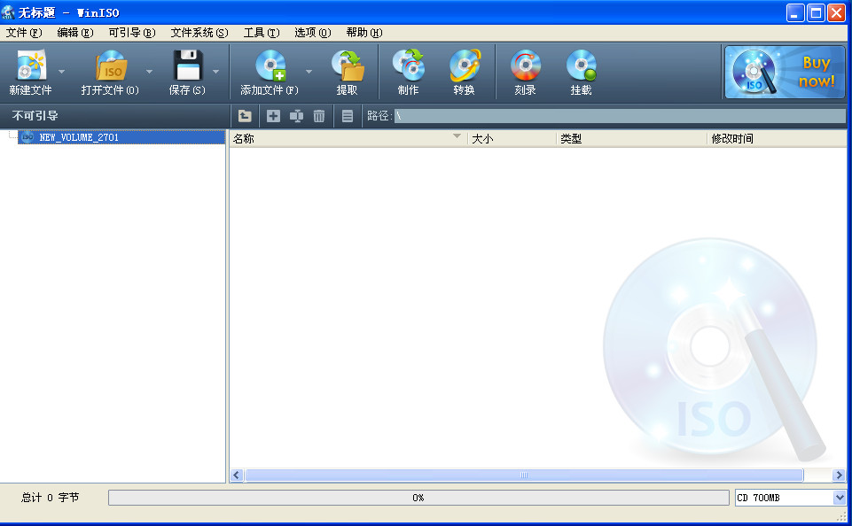The width and height of the screenshot is (852, 526).
Task: Expand the 新建文件 dropdown arrow
Action: [x=61, y=71]
